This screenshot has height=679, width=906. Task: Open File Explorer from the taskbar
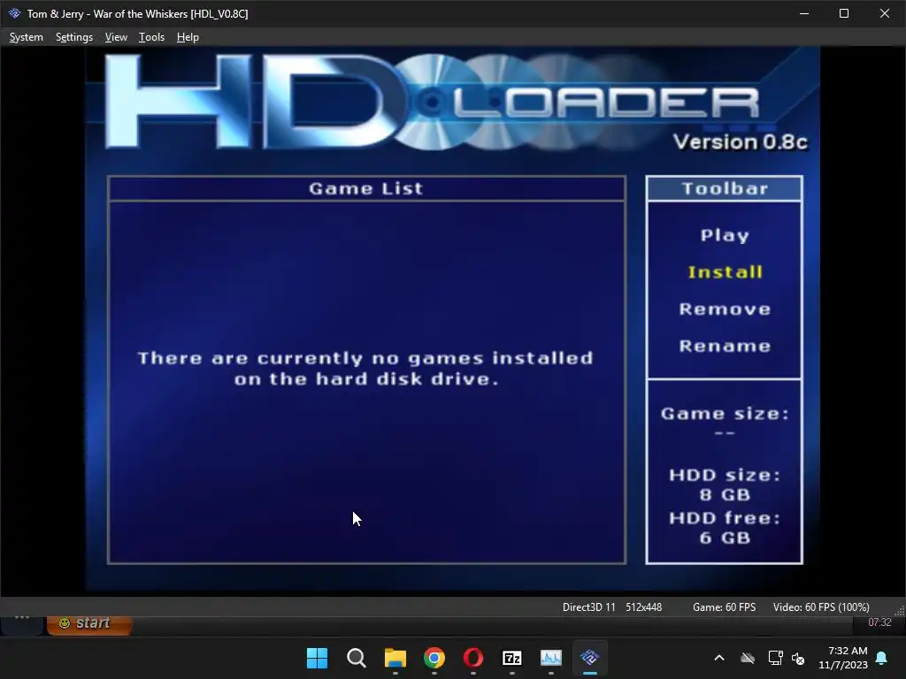(x=395, y=658)
